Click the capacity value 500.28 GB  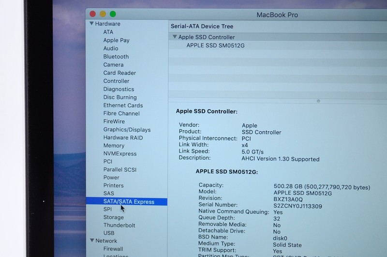click(x=322, y=187)
